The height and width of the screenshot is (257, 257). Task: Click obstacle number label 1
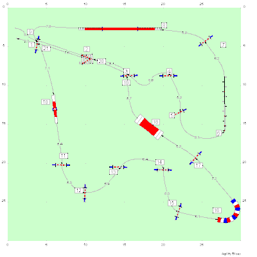click(x=31, y=44)
